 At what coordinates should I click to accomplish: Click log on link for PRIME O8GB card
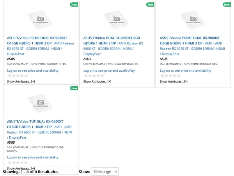tap(185, 70)
